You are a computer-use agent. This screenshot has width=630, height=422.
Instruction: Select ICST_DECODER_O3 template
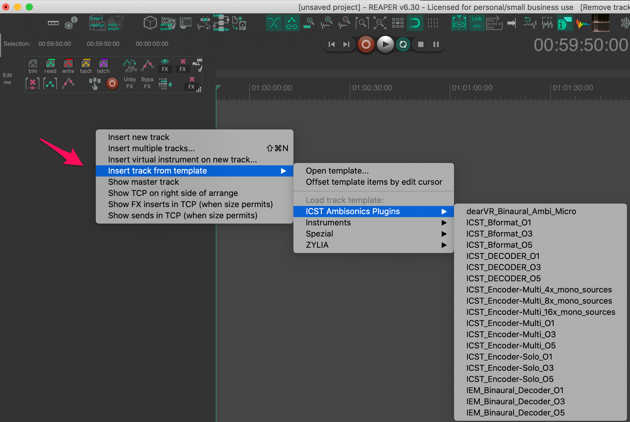tap(503, 267)
